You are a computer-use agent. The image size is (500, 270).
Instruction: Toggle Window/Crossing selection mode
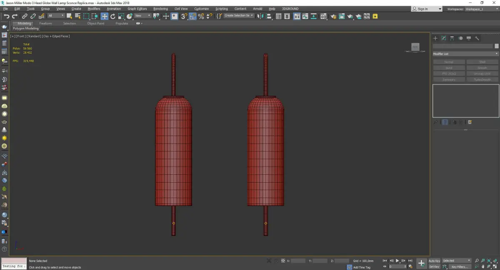click(95, 16)
